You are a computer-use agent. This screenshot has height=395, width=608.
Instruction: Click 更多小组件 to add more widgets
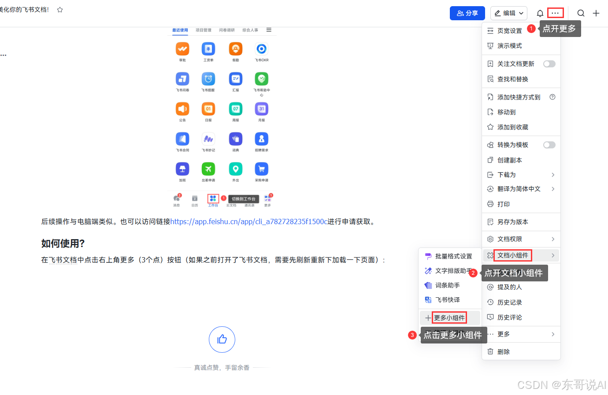coord(450,318)
